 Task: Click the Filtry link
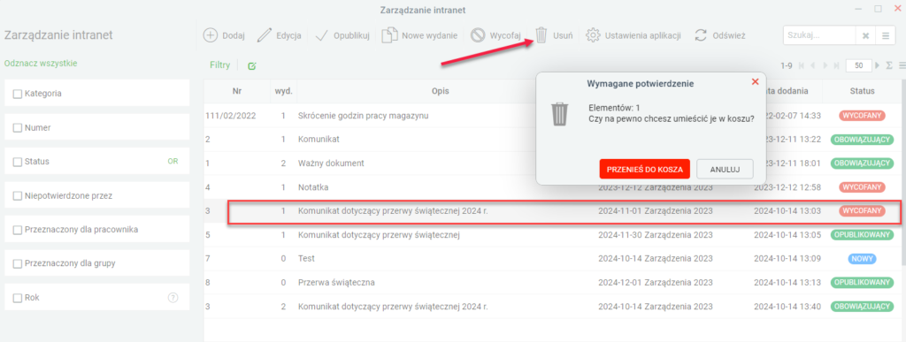(219, 65)
